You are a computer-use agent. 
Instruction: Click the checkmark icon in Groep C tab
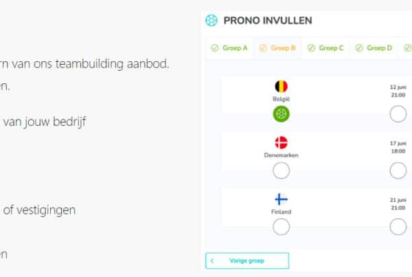[x=312, y=48]
